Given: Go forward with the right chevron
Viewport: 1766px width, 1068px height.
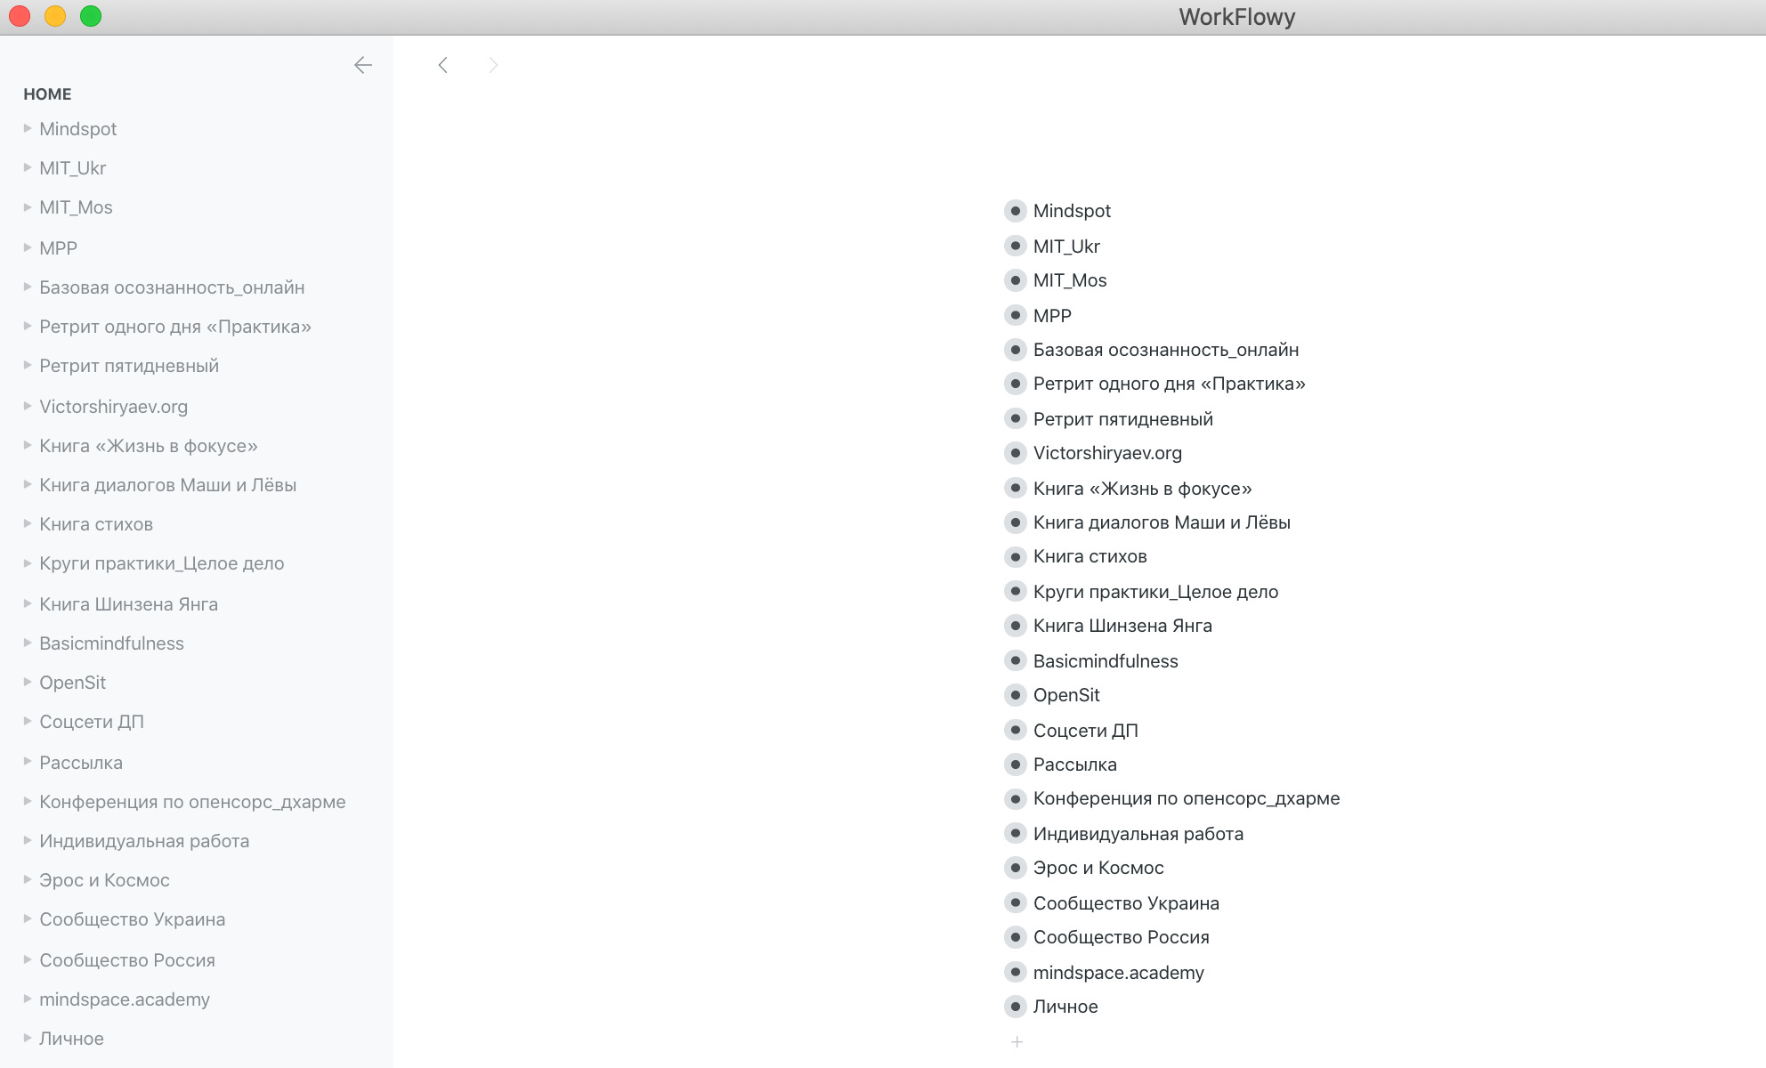Looking at the screenshot, I should tap(493, 65).
